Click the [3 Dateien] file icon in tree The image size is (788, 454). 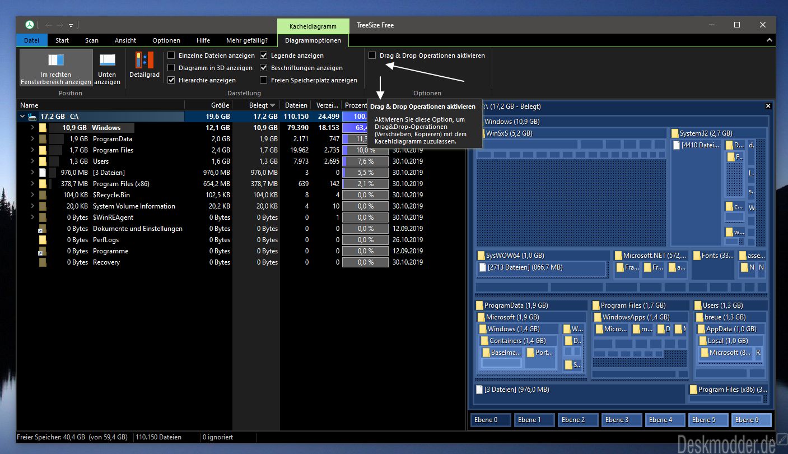(x=43, y=173)
